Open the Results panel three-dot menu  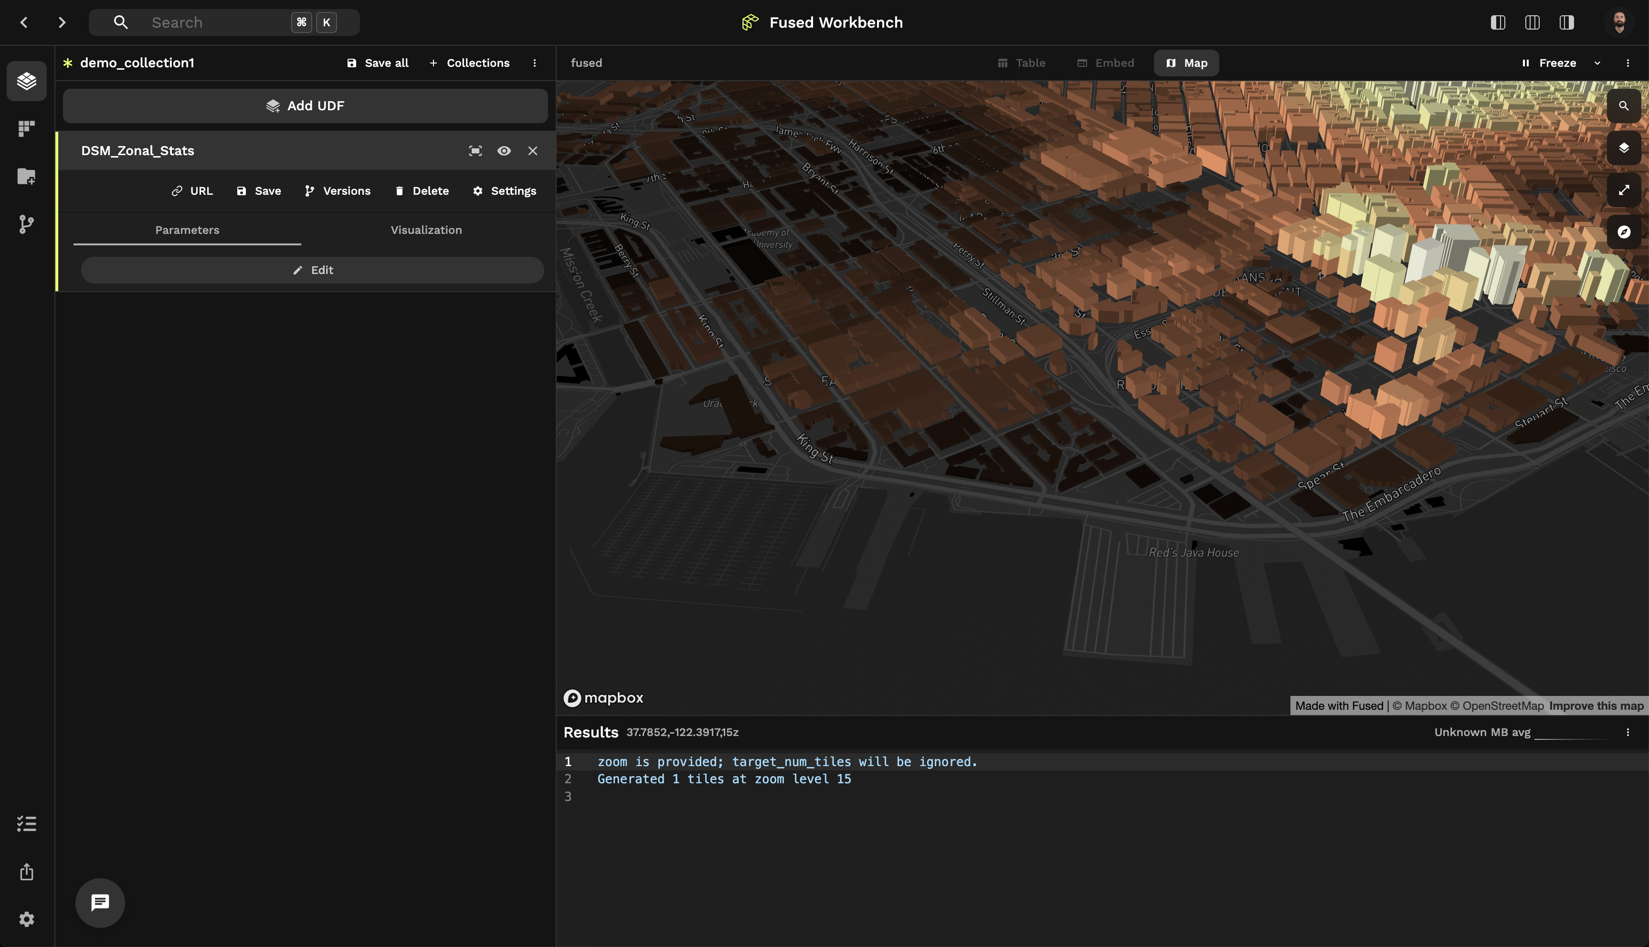click(x=1628, y=732)
